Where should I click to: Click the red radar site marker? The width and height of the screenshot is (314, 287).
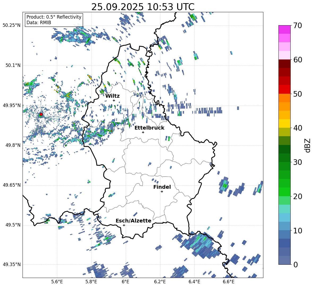pos(41,114)
